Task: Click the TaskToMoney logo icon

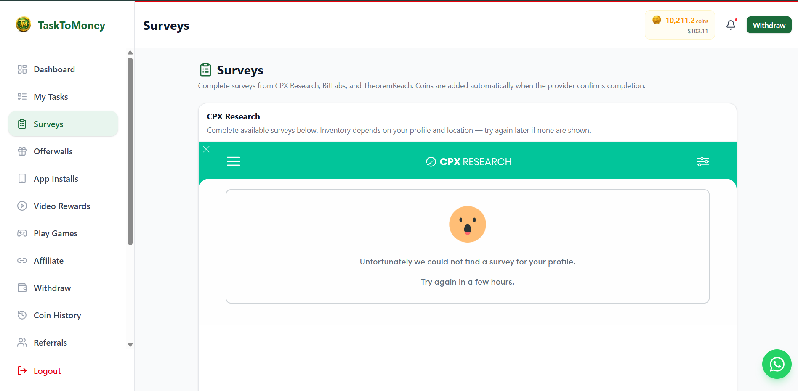Action: click(x=24, y=24)
